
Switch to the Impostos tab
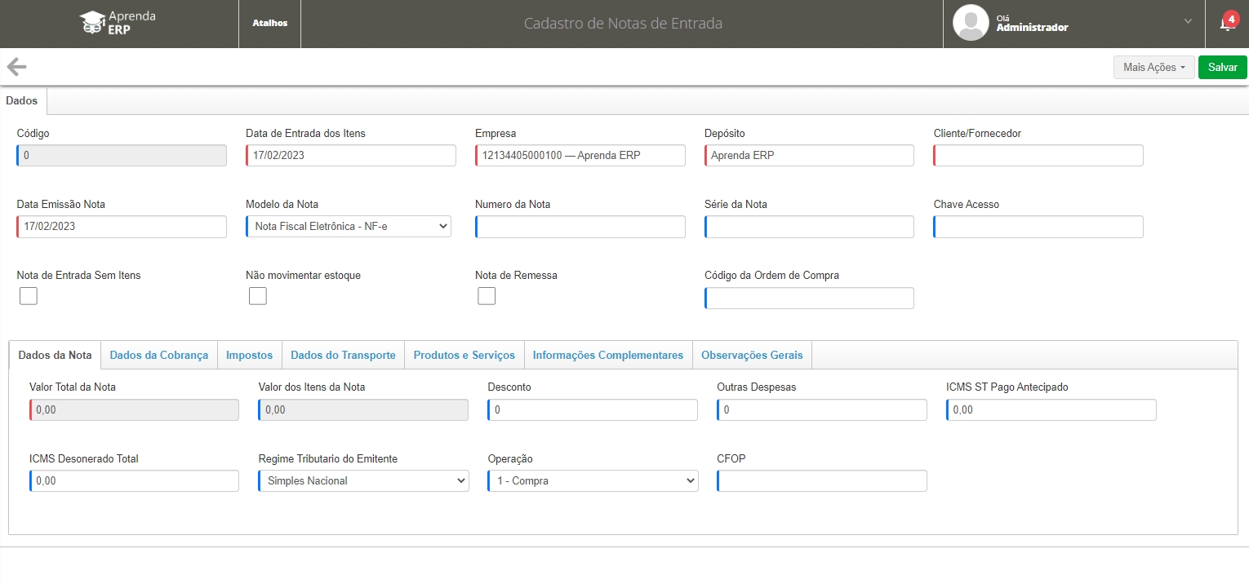click(x=249, y=356)
